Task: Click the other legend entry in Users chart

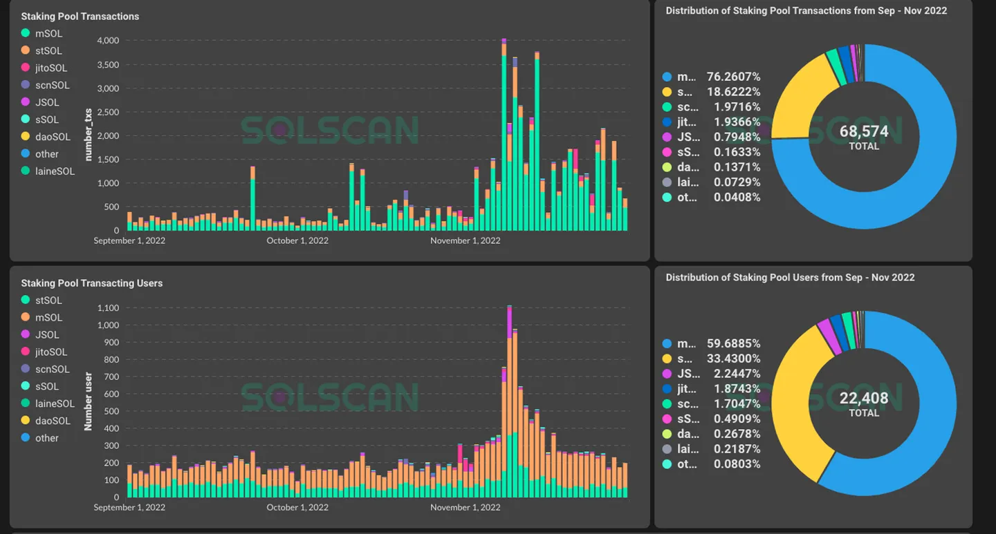Action: (x=40, y=438)
